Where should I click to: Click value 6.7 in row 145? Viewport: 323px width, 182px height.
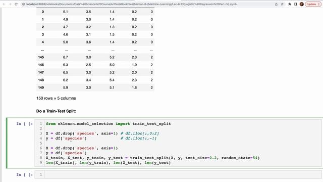tap(66, 57)
